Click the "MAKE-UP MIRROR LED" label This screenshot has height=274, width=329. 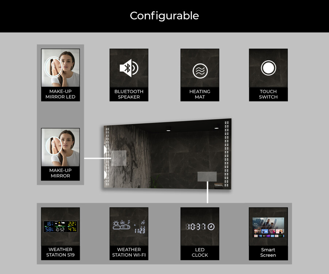pyautogui.click(x=60, y=94)
